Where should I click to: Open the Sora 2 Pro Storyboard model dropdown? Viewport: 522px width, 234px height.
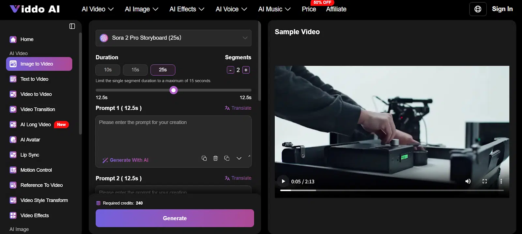click(x=173, y=38)
